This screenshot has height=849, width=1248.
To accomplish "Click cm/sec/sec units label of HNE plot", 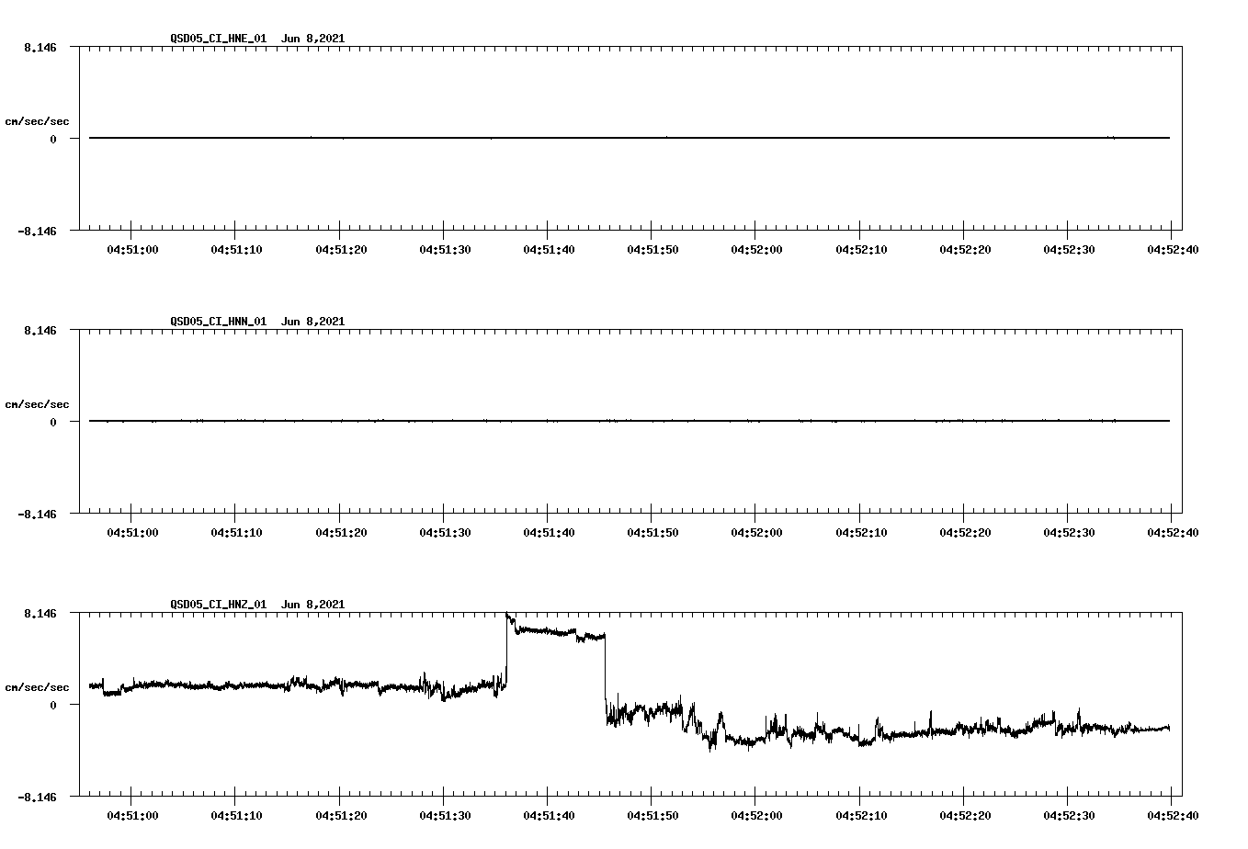I will [x=37, y=121].
